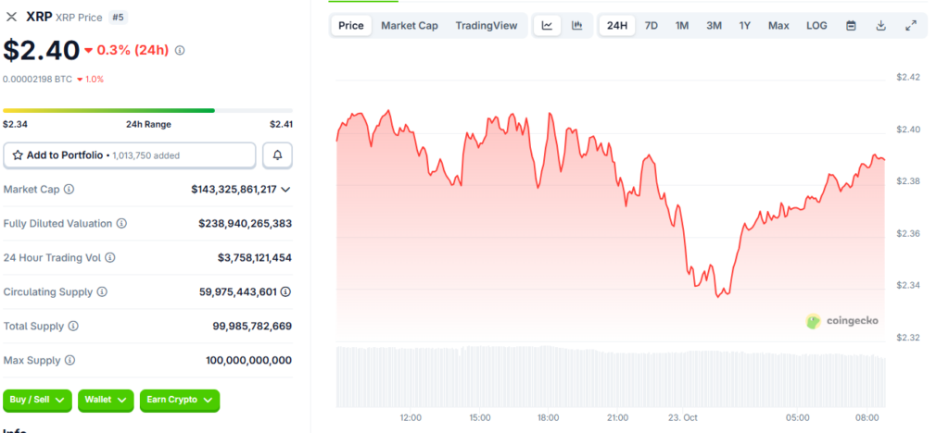Click info icon next to Market Cap
This screenshot has width=949, height=433.
tap(70, 190)
